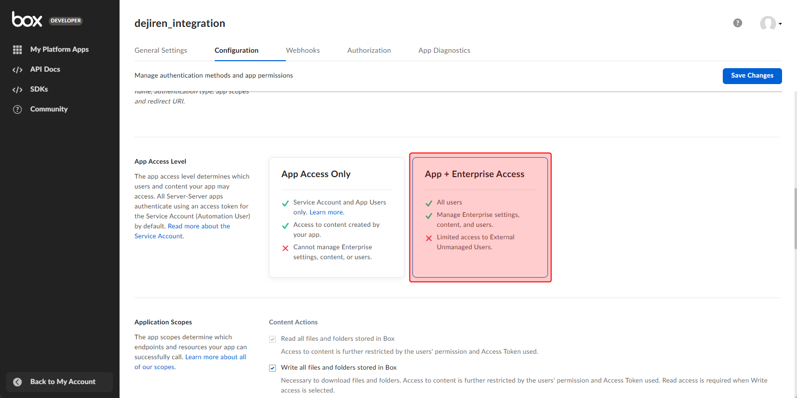The height and width of the screenshot is (398, 797).
Task: Click the My Platform Apps grid icon
Action: pyautogui.click(x=17, y=50)
